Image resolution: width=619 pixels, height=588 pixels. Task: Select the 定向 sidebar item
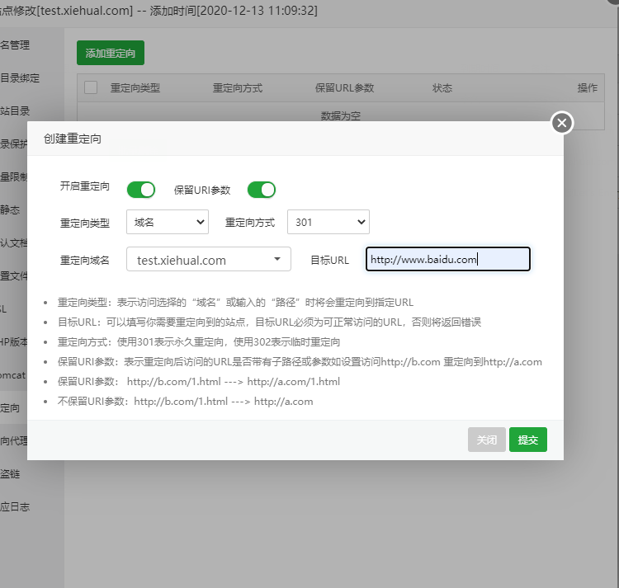click(10, 407)
